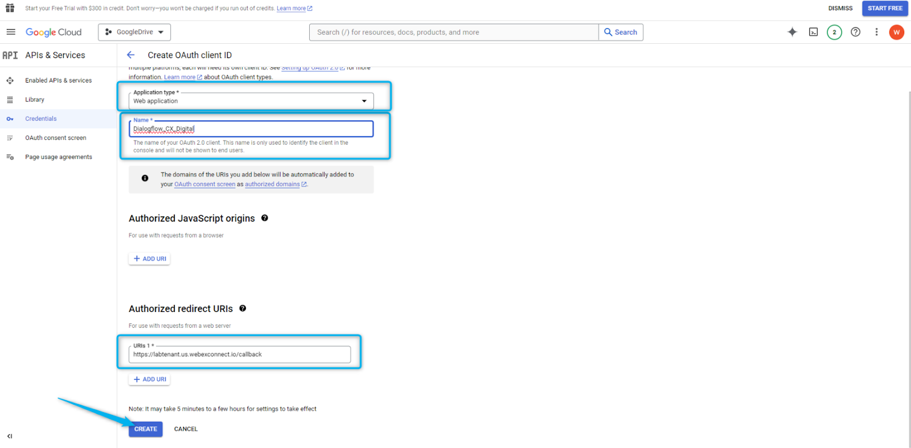Open the Gemini AI sparkle icon
The height and width of the screenshot is (448, 911).
pos(792,32)
